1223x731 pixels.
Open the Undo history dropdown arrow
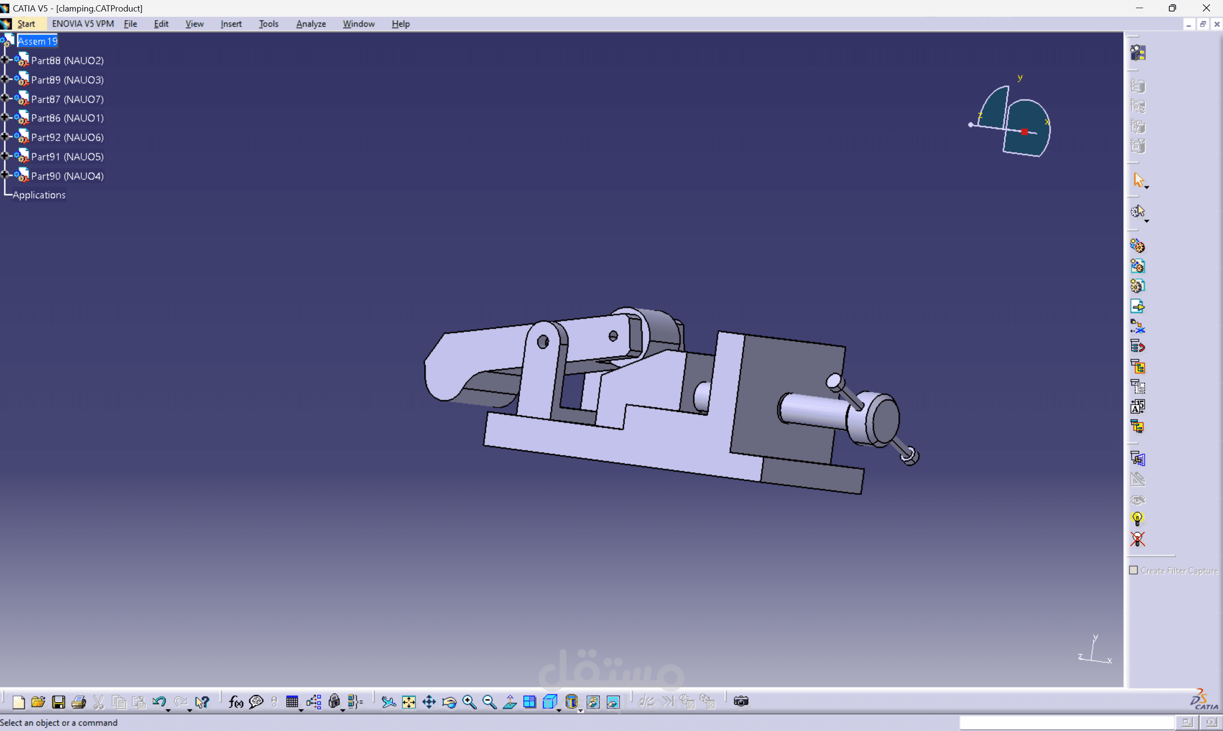(x=168, y=710)
